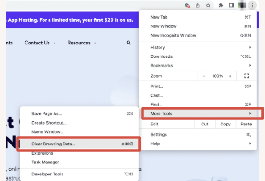Open Downloads from the menu

point(198,56)
